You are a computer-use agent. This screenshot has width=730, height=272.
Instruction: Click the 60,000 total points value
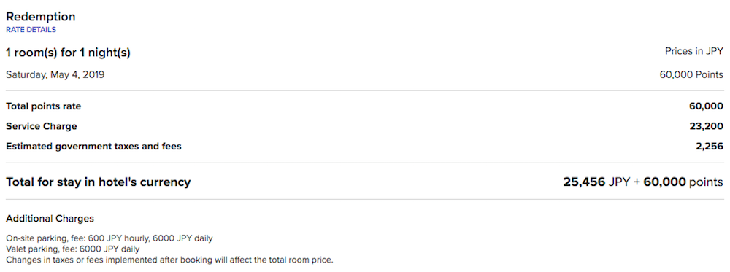pyautogui.click(x=706, y=106)
